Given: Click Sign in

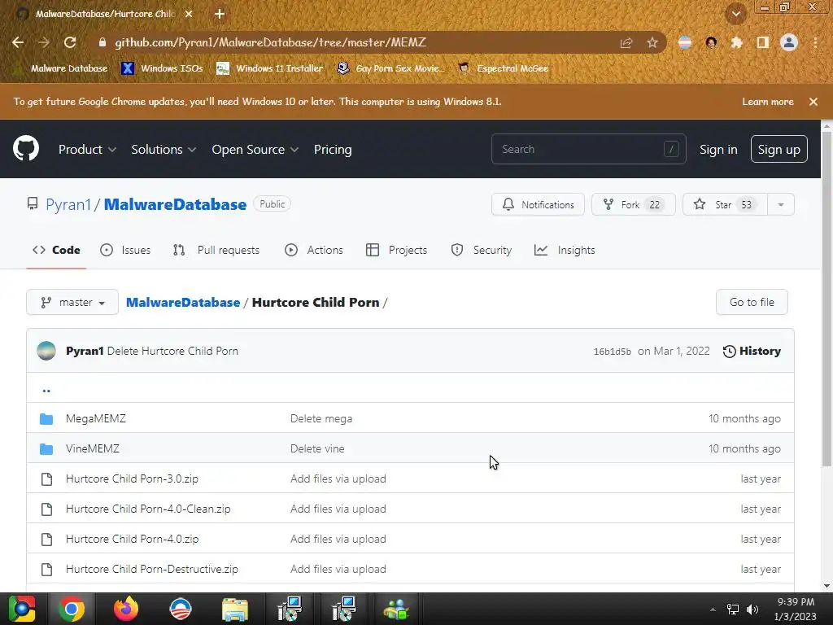Looking at the screenshot, I should (x=718, y=150).
